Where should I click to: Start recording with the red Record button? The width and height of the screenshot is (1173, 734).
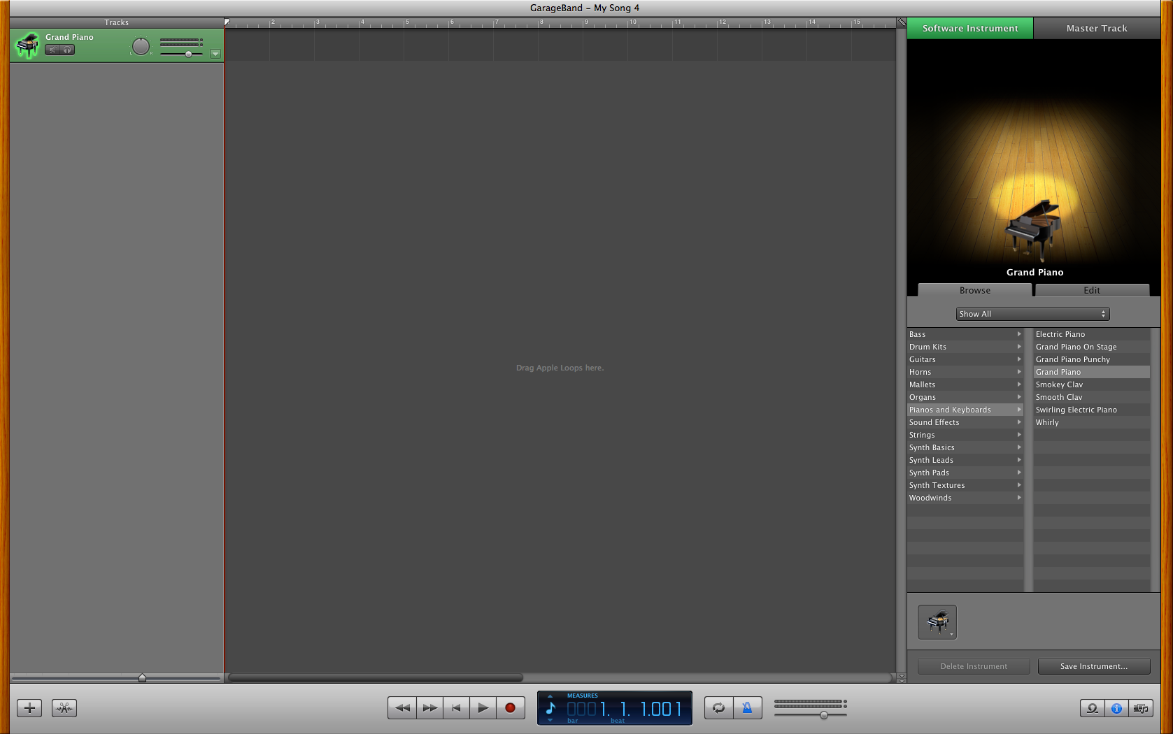(511, 707)
